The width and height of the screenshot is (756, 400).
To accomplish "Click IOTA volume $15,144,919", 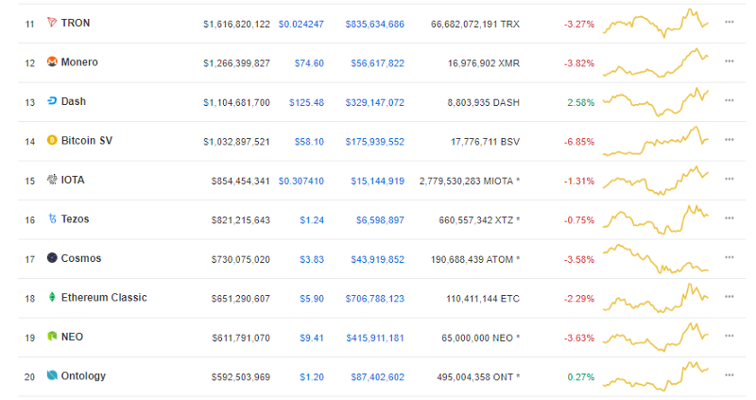I will (377, 181).
